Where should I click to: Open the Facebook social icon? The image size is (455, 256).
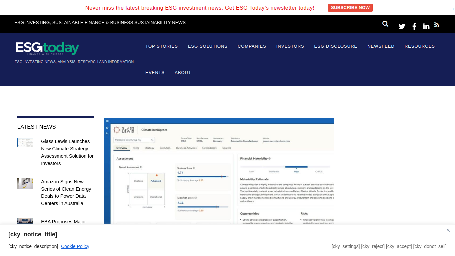coord(414,26)
